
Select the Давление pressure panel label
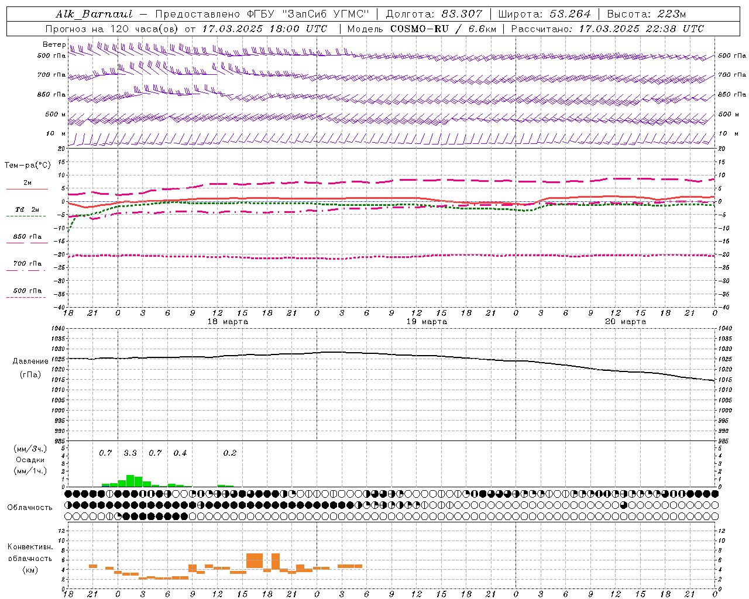click(30, 362)
